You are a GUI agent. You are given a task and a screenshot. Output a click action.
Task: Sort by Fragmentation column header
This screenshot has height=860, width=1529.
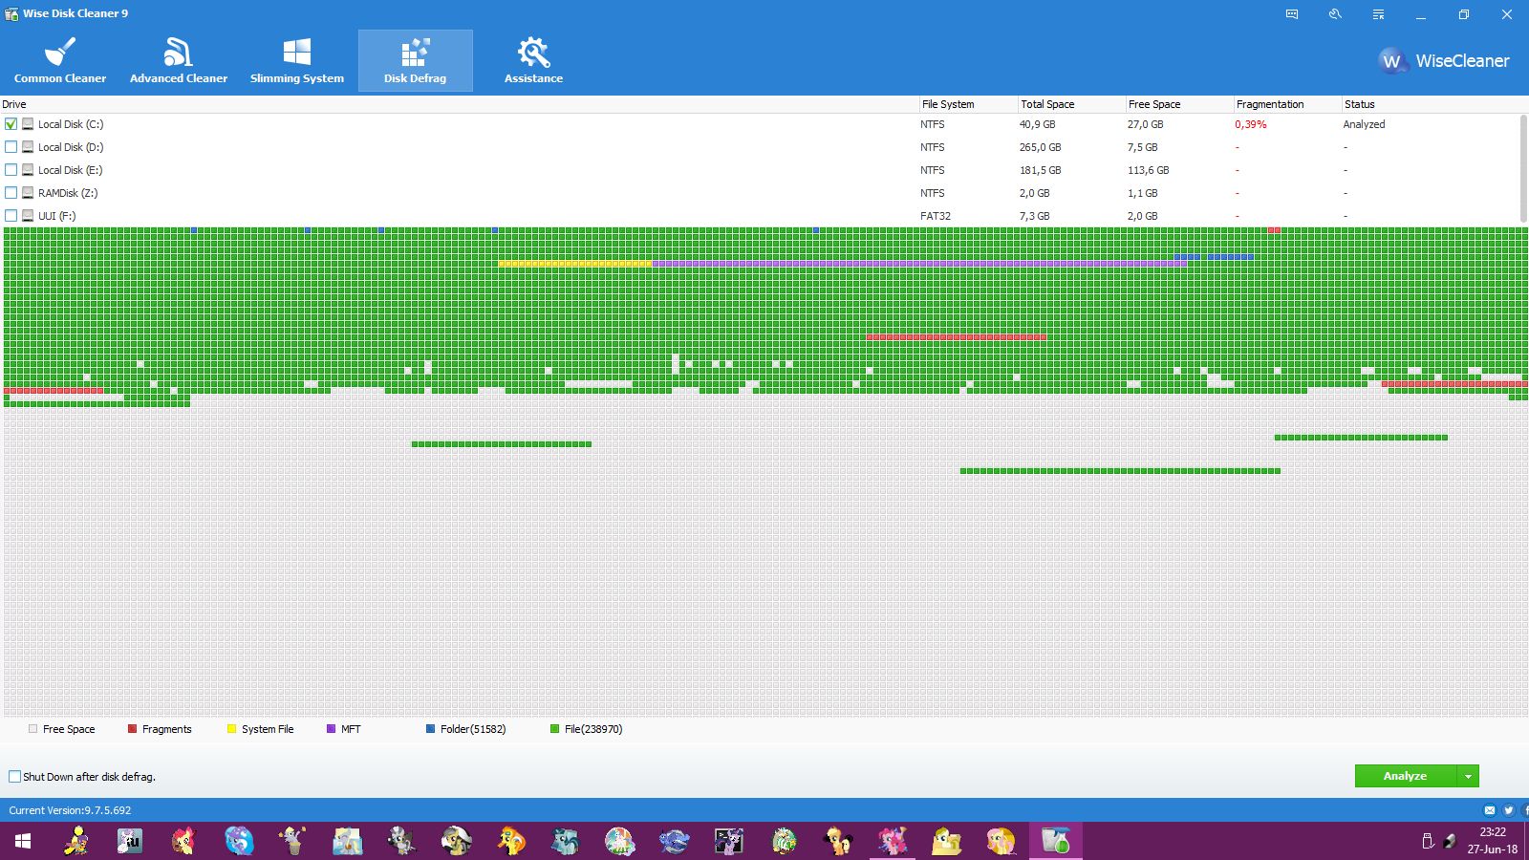coord(1286,104)
